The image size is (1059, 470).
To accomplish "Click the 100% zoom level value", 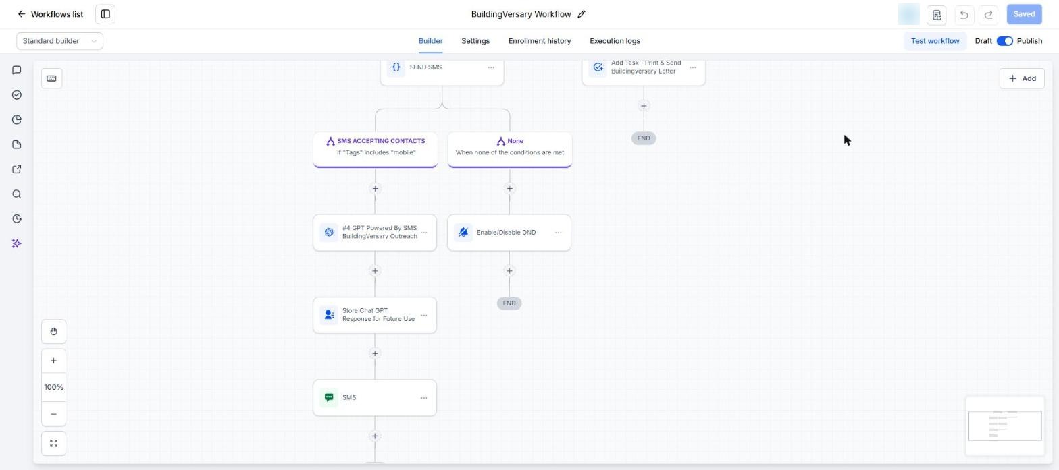I will coord(53,387).
